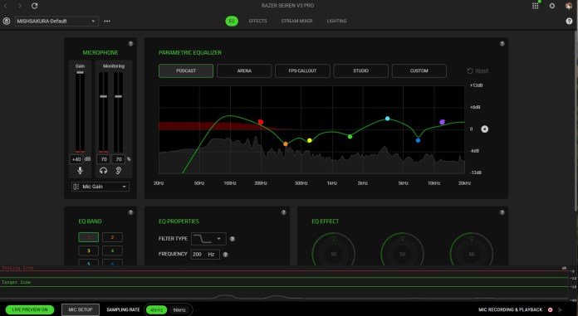Click the user avatar icon
This screenshot has width=578, height=316.
click(x=569, y=6)
